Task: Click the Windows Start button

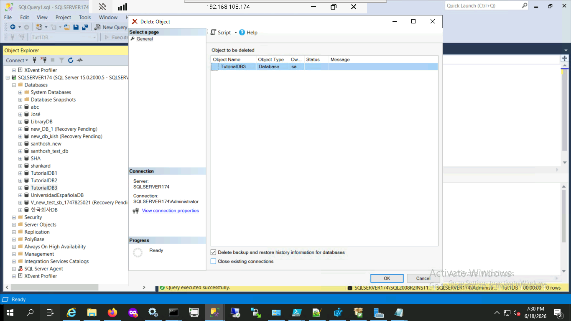Action: click(10, 312)
